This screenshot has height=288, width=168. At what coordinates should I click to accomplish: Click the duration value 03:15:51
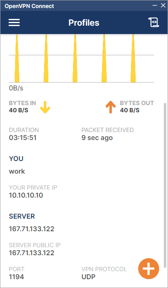[x=23, y=138]
